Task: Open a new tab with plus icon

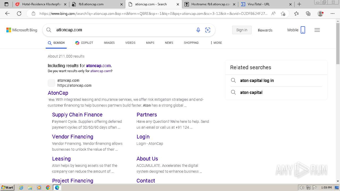Action: tap(299, 4)
